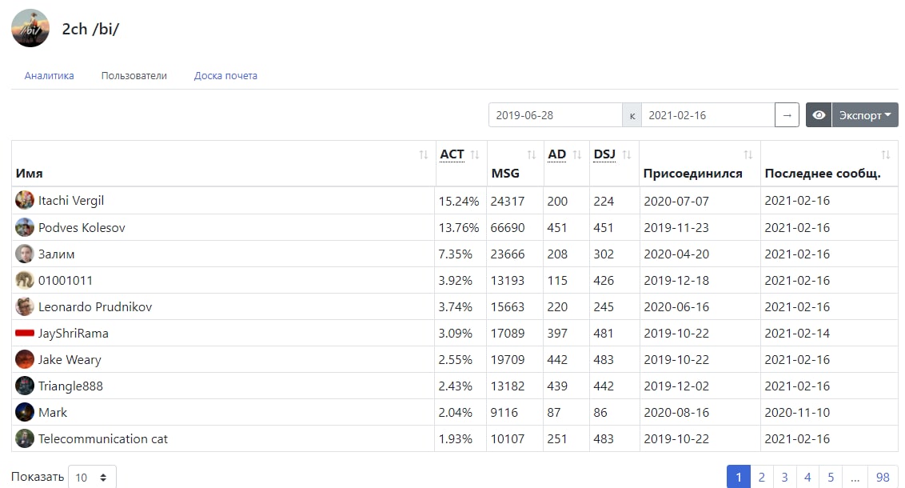This screenshot has height=488, width=905.
Task: Click Triangle888's avatar
Action: [25, 386]
